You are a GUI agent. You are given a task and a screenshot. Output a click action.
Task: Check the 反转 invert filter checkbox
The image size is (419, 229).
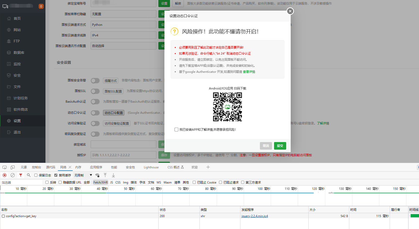47,182
